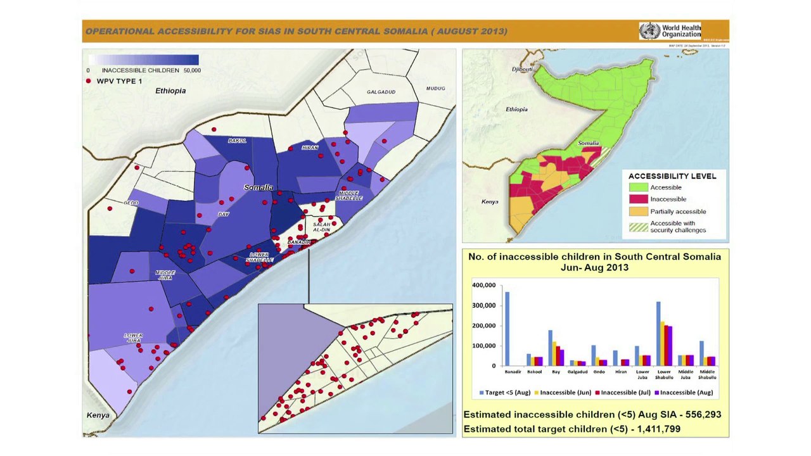
Task: Click the 'Hiran' x-axis label
Action: [x=621, y=371]
